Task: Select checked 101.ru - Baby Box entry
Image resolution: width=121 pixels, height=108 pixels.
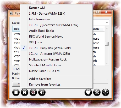Action: tap(56, 48)
